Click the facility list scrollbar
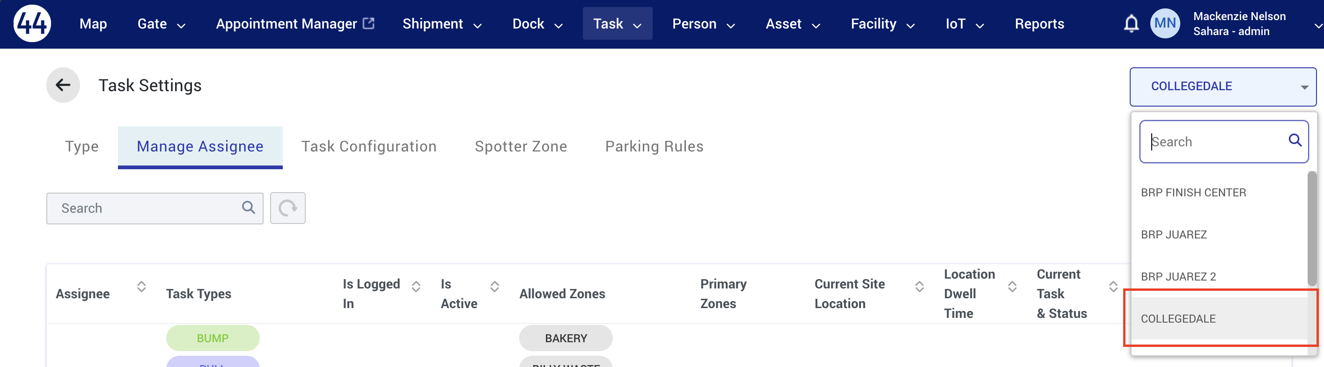 (1312, 229)
